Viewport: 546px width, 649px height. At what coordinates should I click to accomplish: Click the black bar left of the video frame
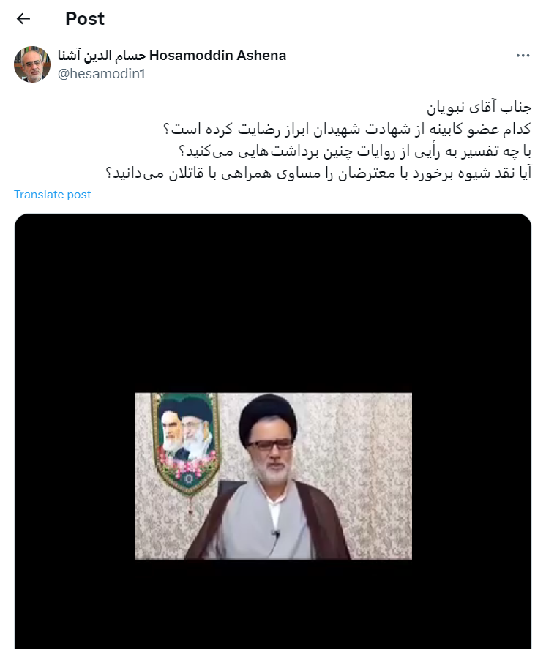pos(75,476)
